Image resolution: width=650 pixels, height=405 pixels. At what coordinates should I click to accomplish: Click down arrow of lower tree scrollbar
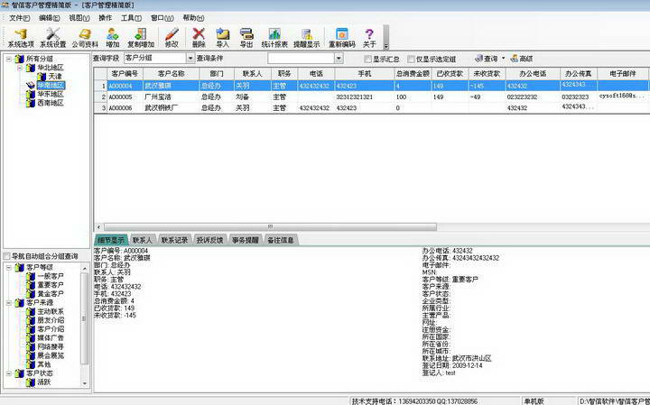(x=85, y=383)
